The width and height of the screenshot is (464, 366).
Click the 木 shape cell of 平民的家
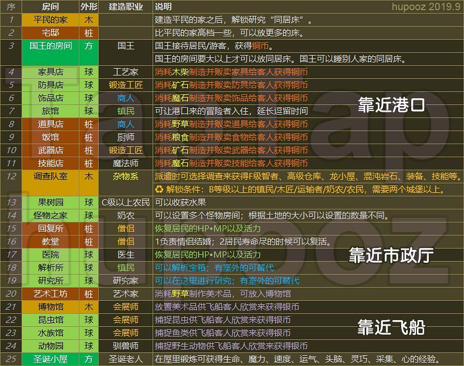click(90, 19)
